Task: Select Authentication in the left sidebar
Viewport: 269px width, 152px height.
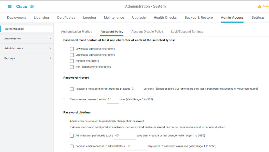Action: click(14, 29)
